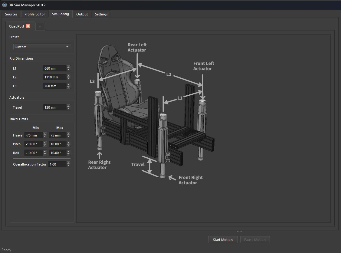Image resolution: width=341 pixels, height=253 pixels.
Task: Increase the L2 dimension value
Action: point(68,76)
